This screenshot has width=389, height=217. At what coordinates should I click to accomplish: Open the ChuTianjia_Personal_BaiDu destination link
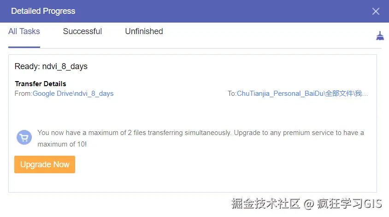(302, 94)
